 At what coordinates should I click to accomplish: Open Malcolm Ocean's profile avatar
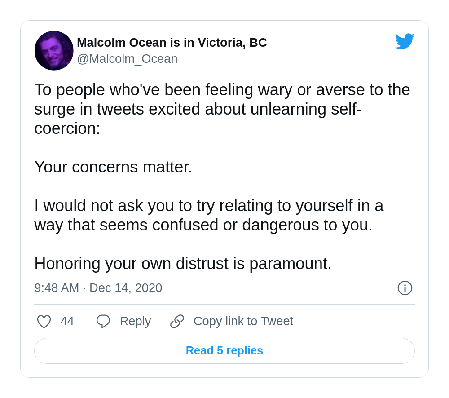[x=54, y=50]
